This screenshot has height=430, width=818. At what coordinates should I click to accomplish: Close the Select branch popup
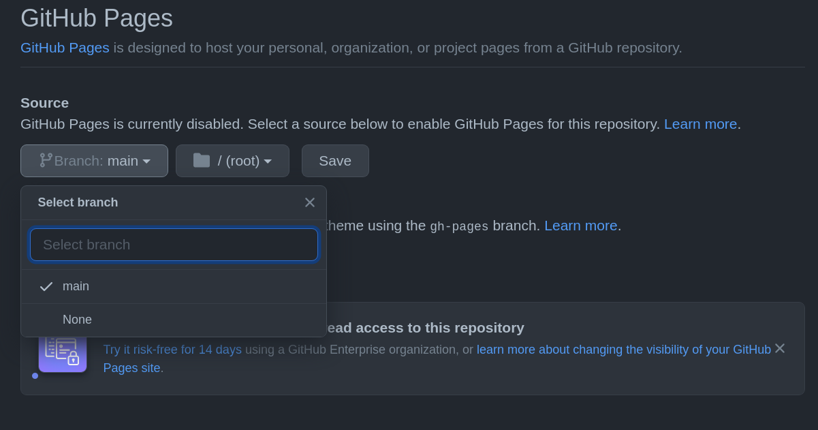point(309,202)
